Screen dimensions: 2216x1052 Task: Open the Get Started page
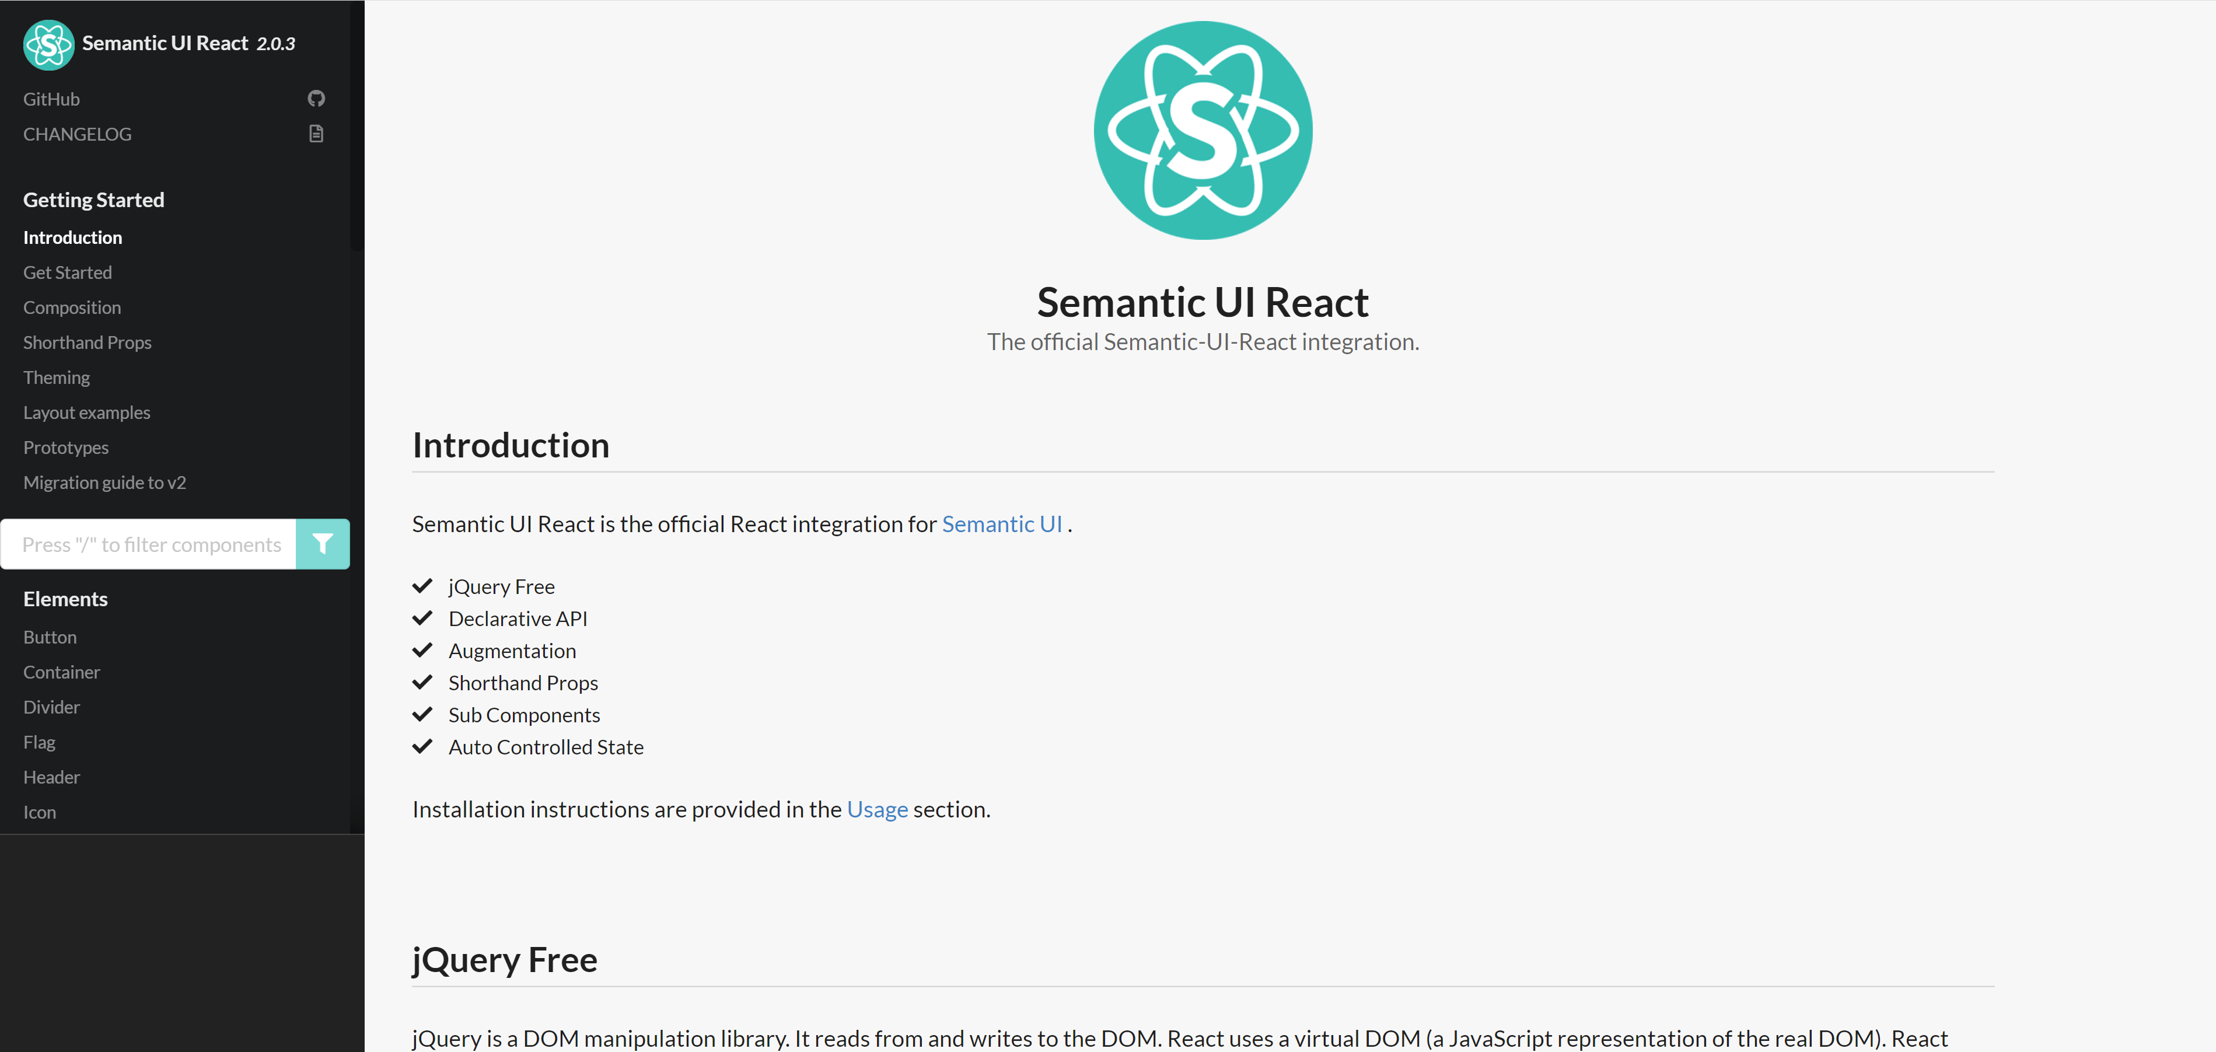coord(67,272)
